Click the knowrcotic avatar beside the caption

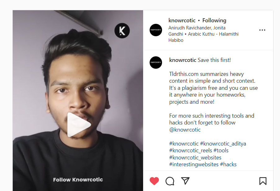pyautogui.click(x=156, y=63)
